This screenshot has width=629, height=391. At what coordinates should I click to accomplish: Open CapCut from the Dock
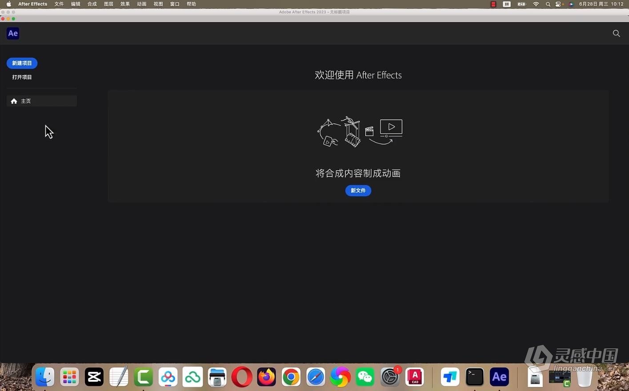[94, 377]
